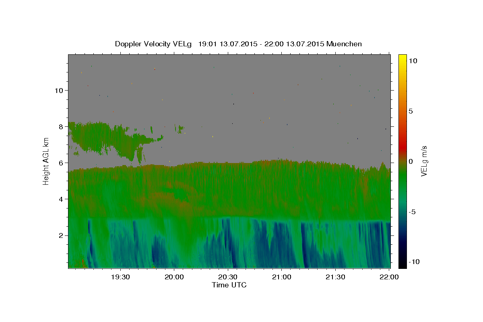Click the end date "22:00 13.07.2015" in title

pos(294,44)
